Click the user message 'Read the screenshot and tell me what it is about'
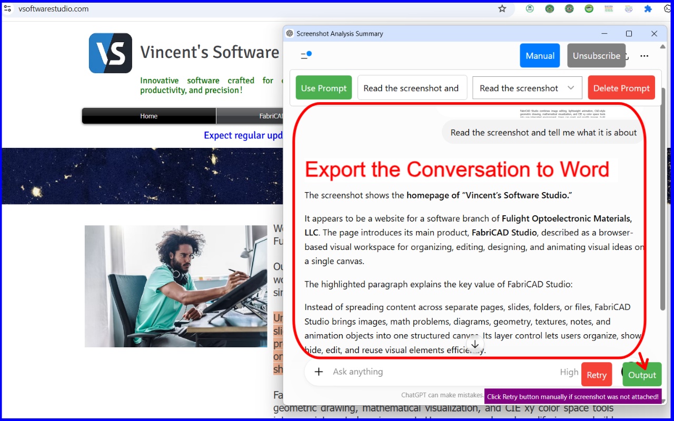The height and width of the screenshot is (421, 674). pyautogui.click(x=543, y=133)
